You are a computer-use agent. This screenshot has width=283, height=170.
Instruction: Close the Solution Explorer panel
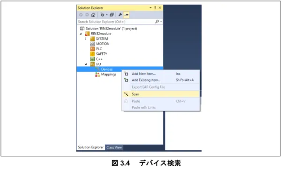(x=160, y=7)
